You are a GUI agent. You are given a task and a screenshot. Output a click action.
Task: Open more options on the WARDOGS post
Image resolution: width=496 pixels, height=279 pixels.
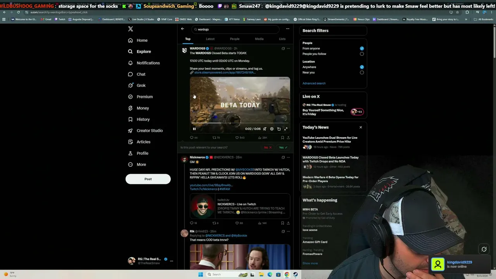[288, 48]
